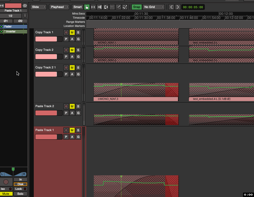Open the No Grid snap dropdown
This screenshot has width=254, height=197.
pos(153,7)
